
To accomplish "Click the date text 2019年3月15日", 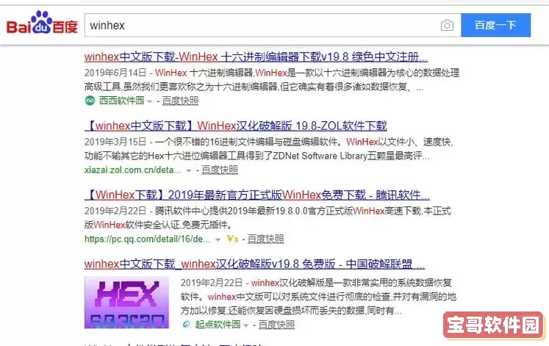I will (x=115, y=142).
